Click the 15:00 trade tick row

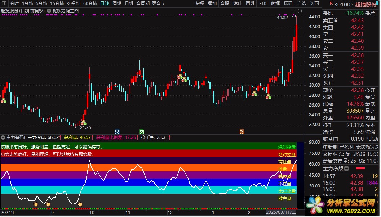click(351, 183)
